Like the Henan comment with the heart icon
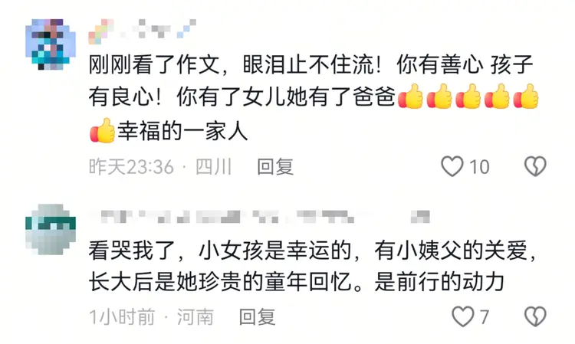The height and width of the screenshot is (344, 575). click(x=462, y=317)
